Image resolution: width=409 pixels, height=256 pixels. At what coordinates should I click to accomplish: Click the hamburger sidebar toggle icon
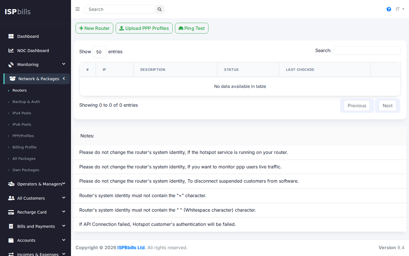coord(77,9)
